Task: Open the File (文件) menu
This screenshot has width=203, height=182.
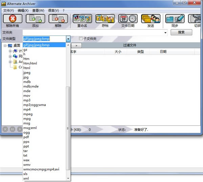Action: coord(8,10)
